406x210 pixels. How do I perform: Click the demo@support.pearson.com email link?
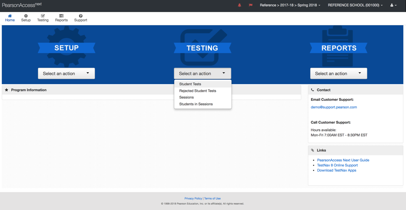click(334, 107)
